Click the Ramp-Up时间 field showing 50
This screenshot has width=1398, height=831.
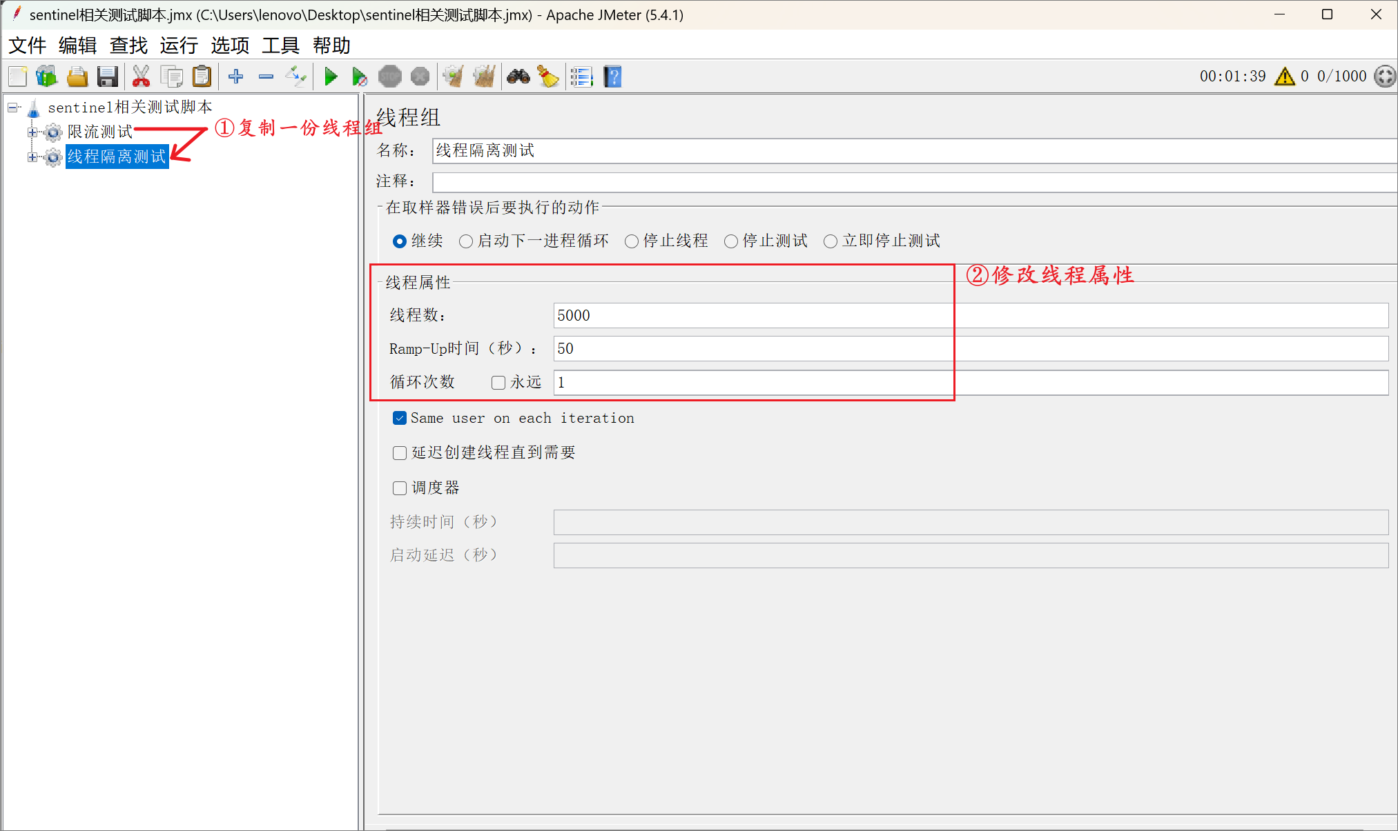click(x=971, y=349)
